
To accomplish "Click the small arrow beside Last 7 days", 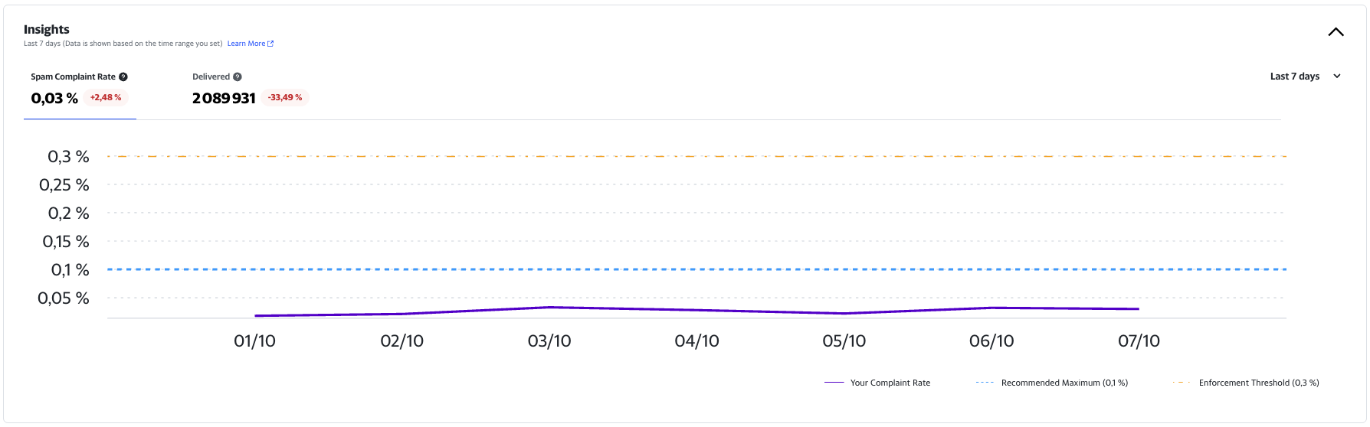I will click(x=1337, y=77).
